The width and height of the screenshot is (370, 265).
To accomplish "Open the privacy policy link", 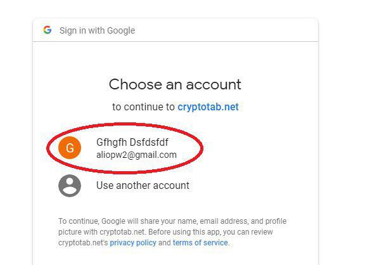I will click(133, 243).
